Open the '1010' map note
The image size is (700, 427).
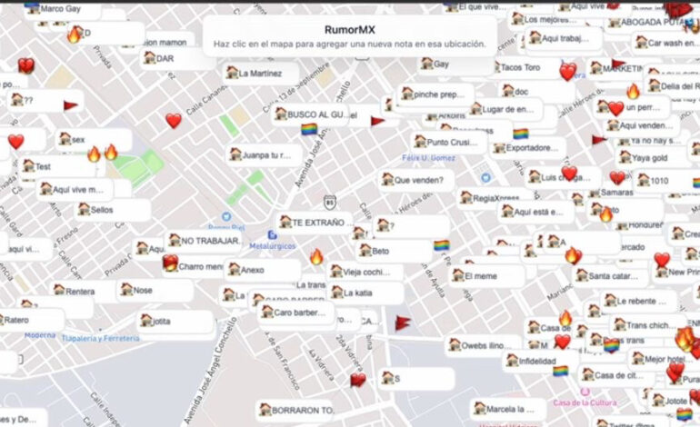(x=667, y=181)
